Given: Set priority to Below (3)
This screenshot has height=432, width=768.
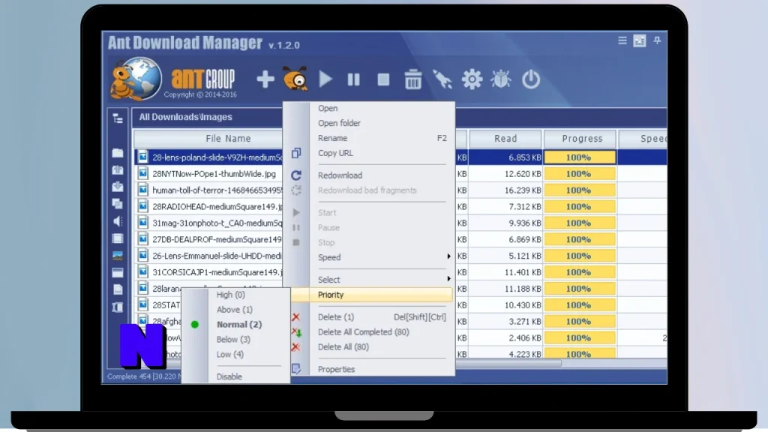Looking at the screenshot, I should click(233, 340).
